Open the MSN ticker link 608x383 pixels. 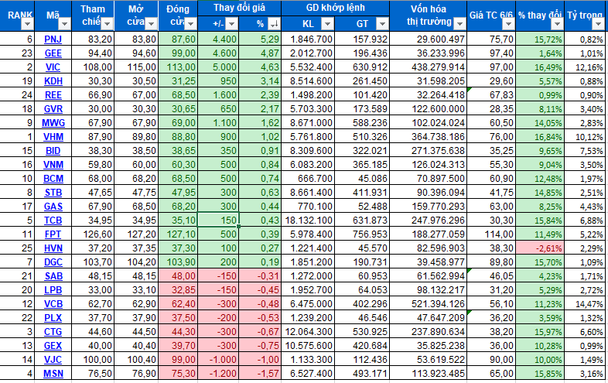pos(53,374)
